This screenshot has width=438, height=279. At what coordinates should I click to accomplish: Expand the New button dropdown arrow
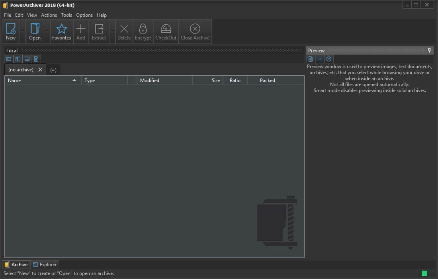click(x=23, y=32)
